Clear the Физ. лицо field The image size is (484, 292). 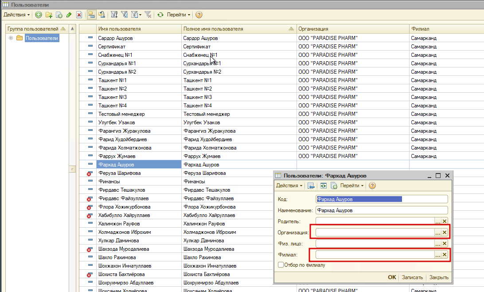pyautogui.click(x=445, y=244)
